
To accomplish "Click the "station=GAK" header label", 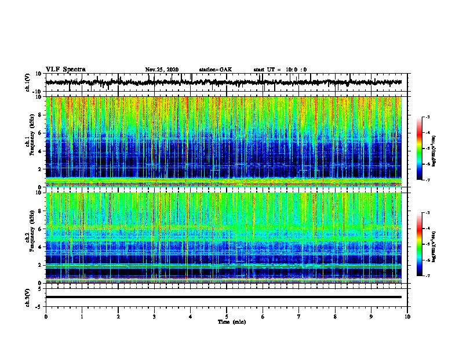I will coord(216,70).
